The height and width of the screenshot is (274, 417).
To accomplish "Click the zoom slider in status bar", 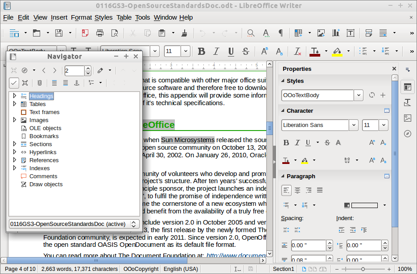I will (x=363, y=269).
